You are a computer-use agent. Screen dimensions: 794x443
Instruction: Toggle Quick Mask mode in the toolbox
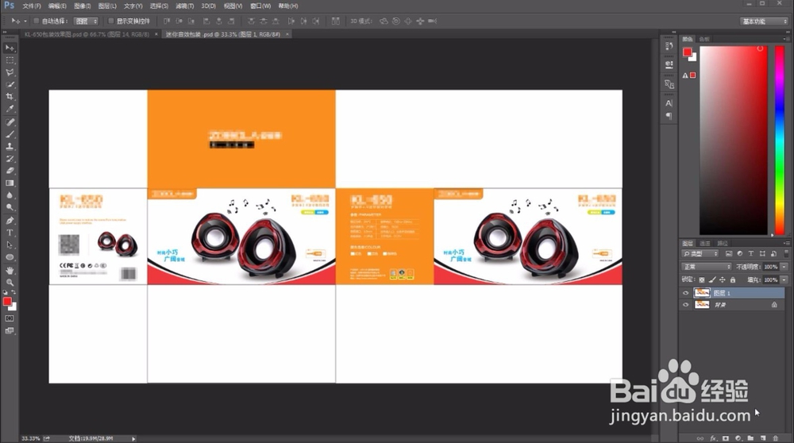point(10,318)
